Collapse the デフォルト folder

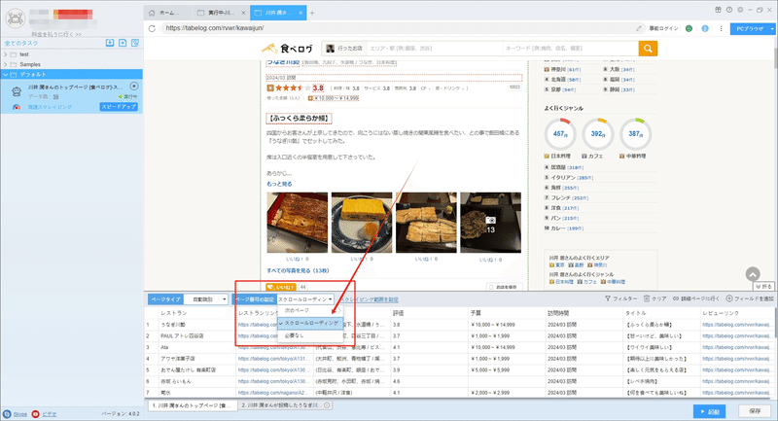point(6,75)
